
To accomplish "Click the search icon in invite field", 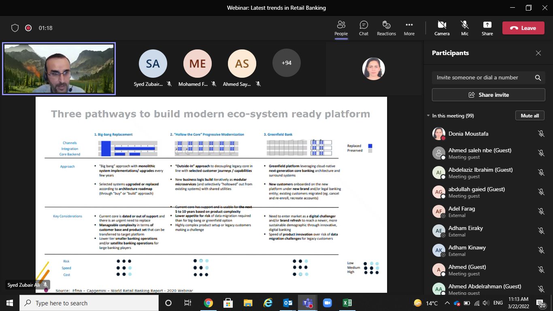I will click(538, 78).
